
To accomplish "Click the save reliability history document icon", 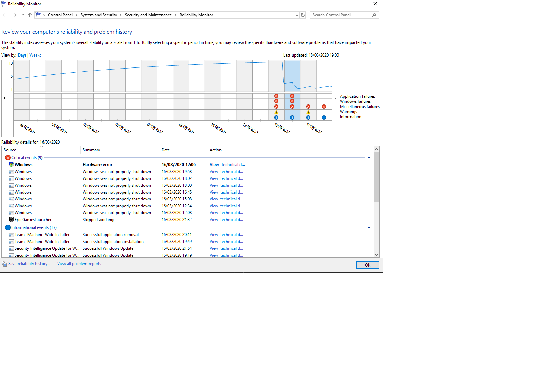I will 4,264.
